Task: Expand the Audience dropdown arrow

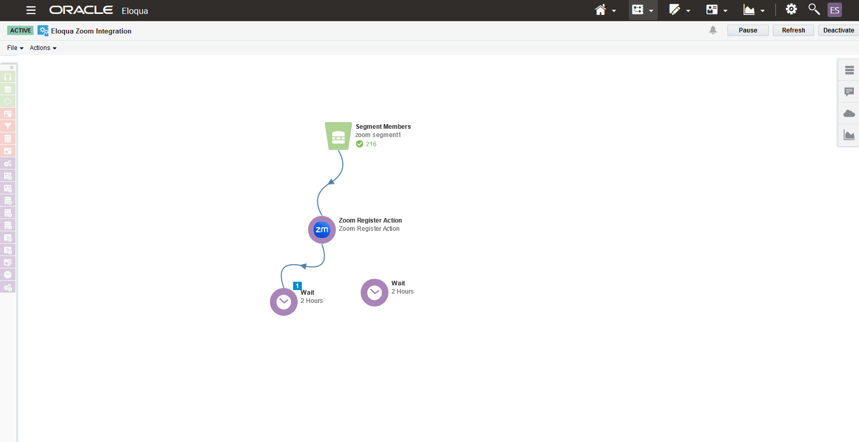Action: coord(725,11)
